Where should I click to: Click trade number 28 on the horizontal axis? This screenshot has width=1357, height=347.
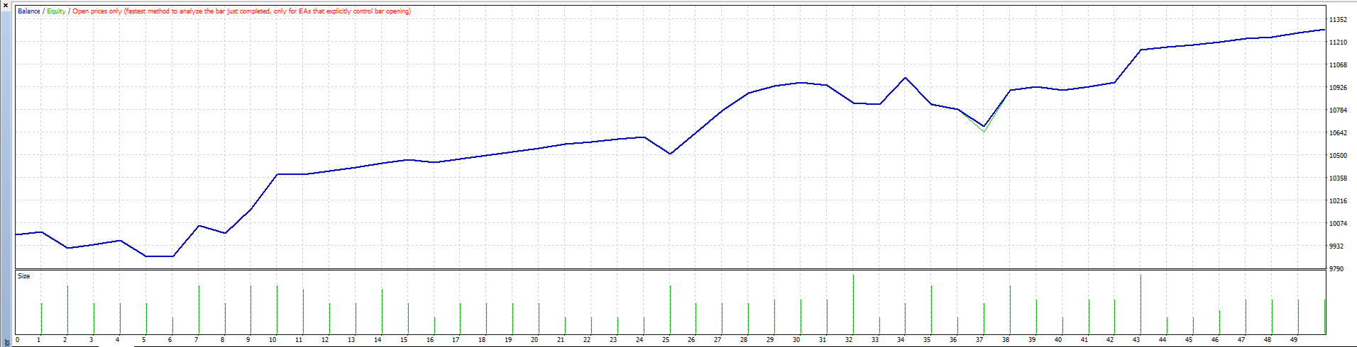[x=744, y=340]
